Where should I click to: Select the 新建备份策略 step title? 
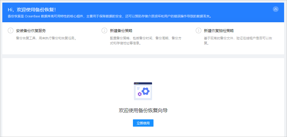121,31
